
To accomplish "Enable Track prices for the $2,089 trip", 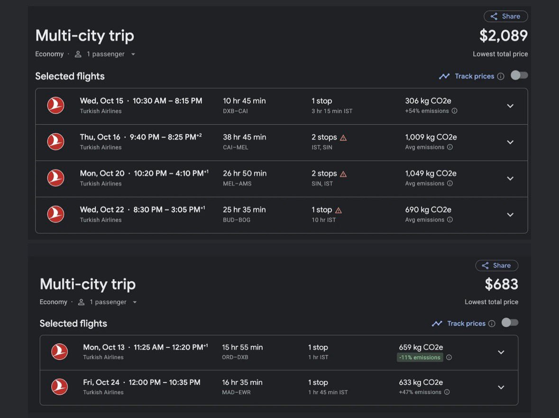I will point(519,75).
